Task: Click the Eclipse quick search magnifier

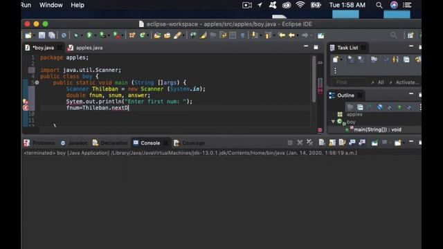Action: tap(393, 35)
